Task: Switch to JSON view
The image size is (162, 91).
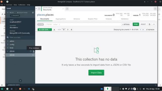Action: [x=68, y=30]
